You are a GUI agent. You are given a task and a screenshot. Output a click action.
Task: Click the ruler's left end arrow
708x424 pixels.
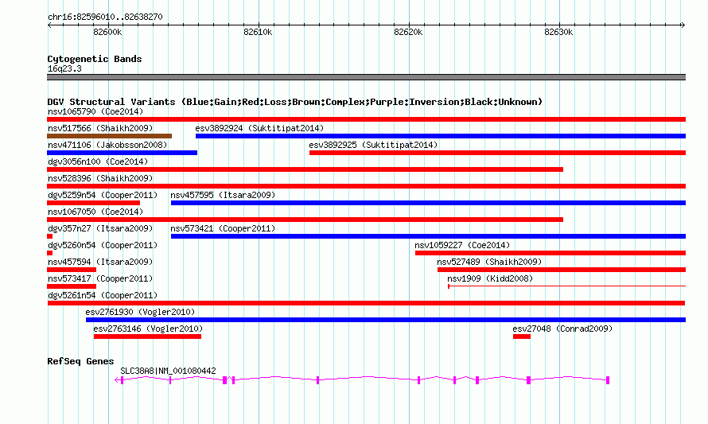click(49, 25)
